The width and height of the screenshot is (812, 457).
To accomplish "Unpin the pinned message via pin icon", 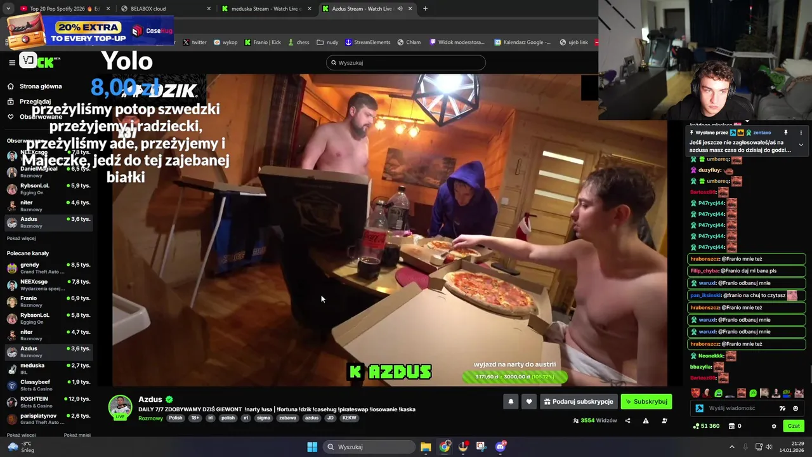I will 785,133.
